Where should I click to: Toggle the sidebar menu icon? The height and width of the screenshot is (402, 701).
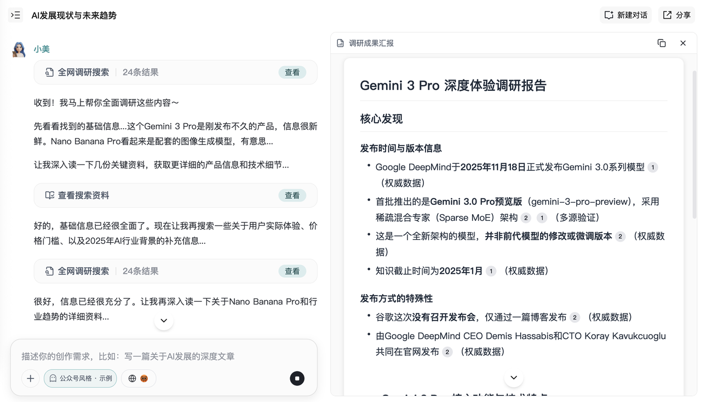[15, 15]
